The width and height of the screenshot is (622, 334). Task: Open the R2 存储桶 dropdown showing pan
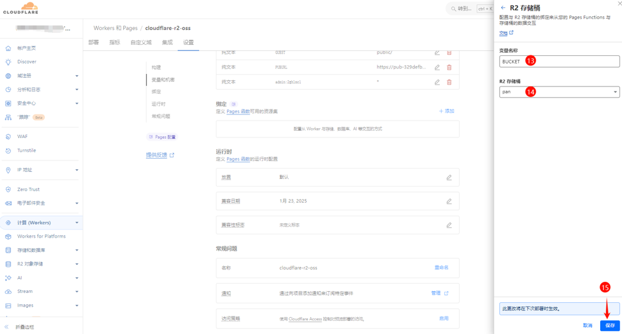click(x=559, y=92)
